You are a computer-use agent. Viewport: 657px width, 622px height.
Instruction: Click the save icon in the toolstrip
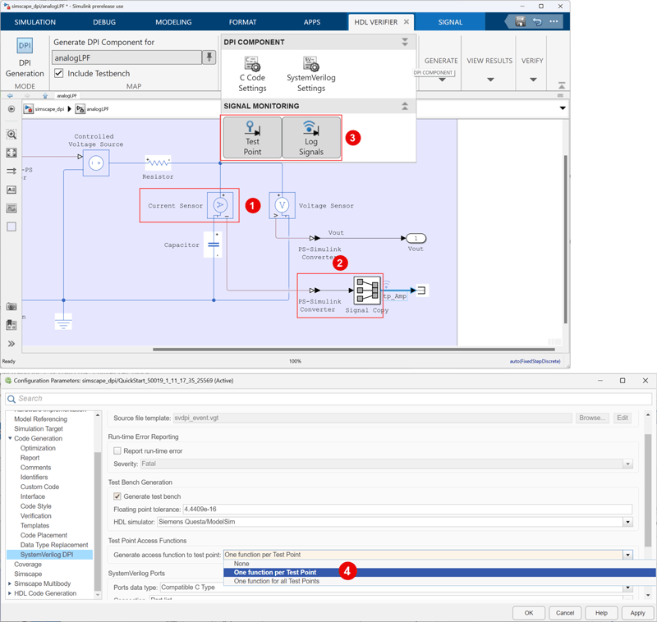(520, 22)
